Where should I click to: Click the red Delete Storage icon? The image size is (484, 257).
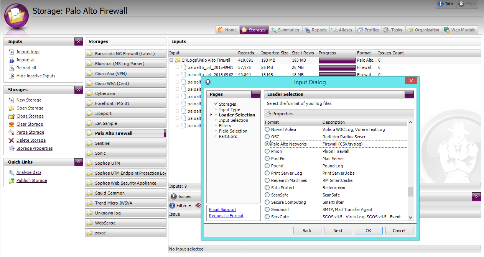(12, 140)
